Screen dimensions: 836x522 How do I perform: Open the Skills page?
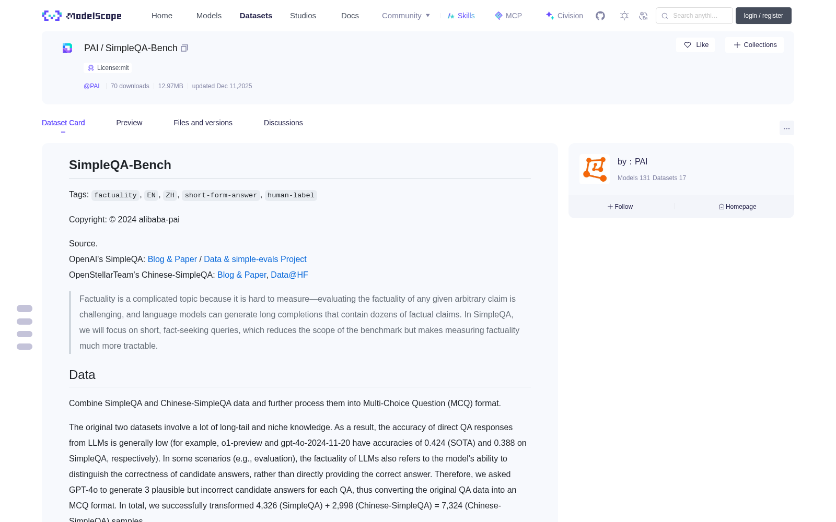[x=461, y=16]
